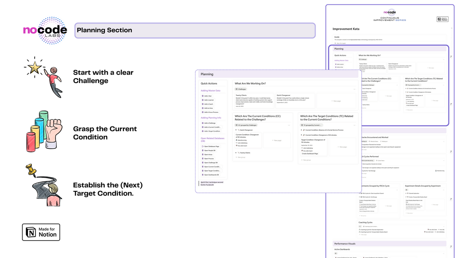The image size is (459, 258).
Task: Open the ellipsis menu of the Current Conditions block in the enlarged panel
Action: click(289, 125)
